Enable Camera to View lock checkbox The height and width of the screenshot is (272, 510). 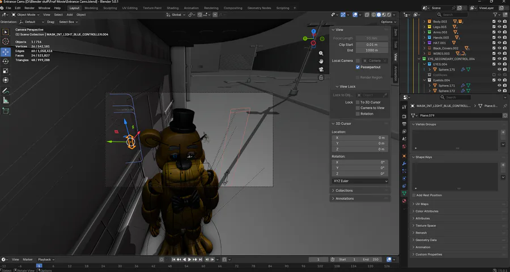click(x=358, y=108)
